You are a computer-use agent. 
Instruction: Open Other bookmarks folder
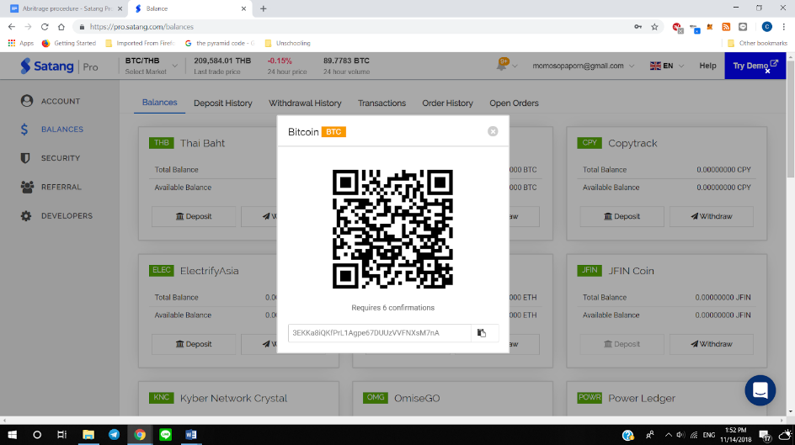757,43
